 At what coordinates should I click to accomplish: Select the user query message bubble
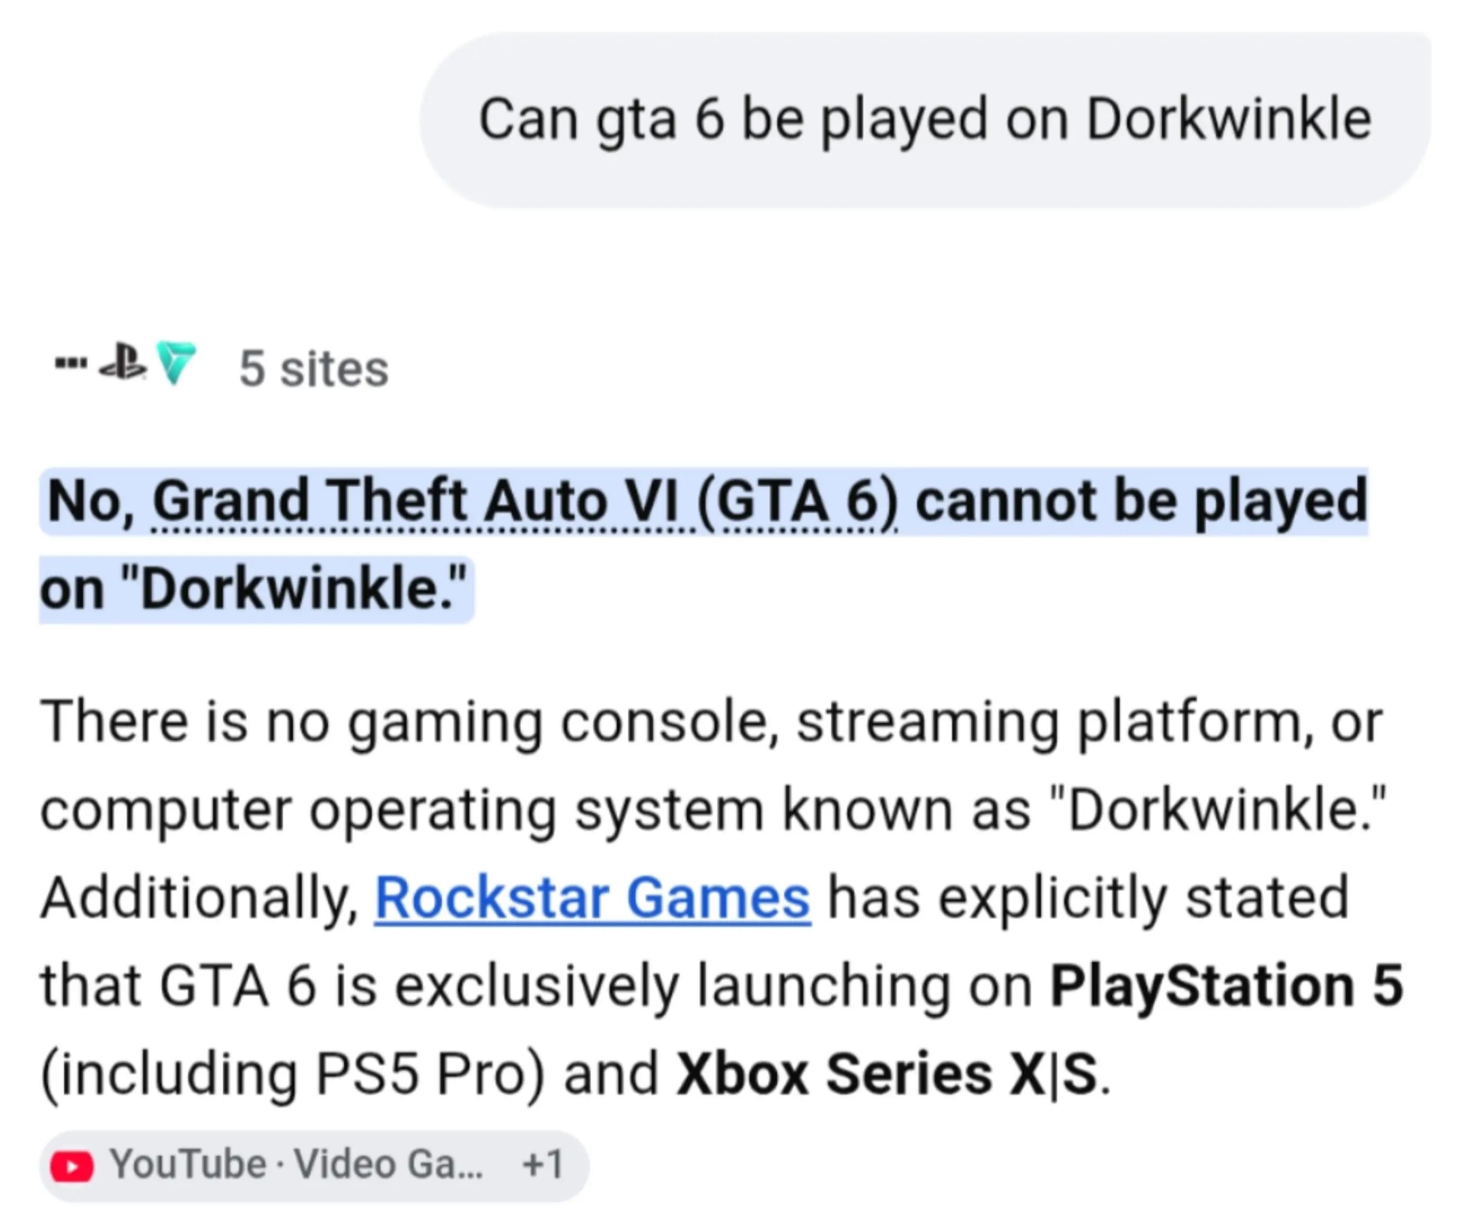925,119
